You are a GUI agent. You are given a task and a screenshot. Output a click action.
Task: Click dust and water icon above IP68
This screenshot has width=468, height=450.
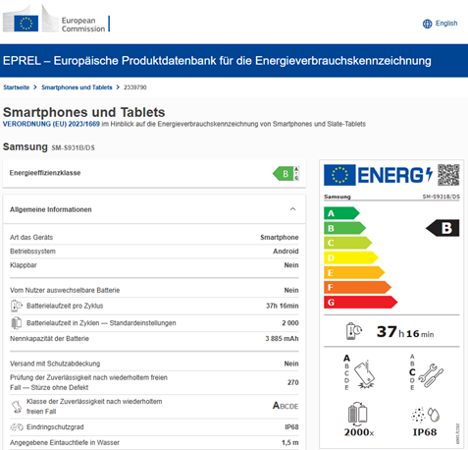pyautogui.click(x=425, y=415)
